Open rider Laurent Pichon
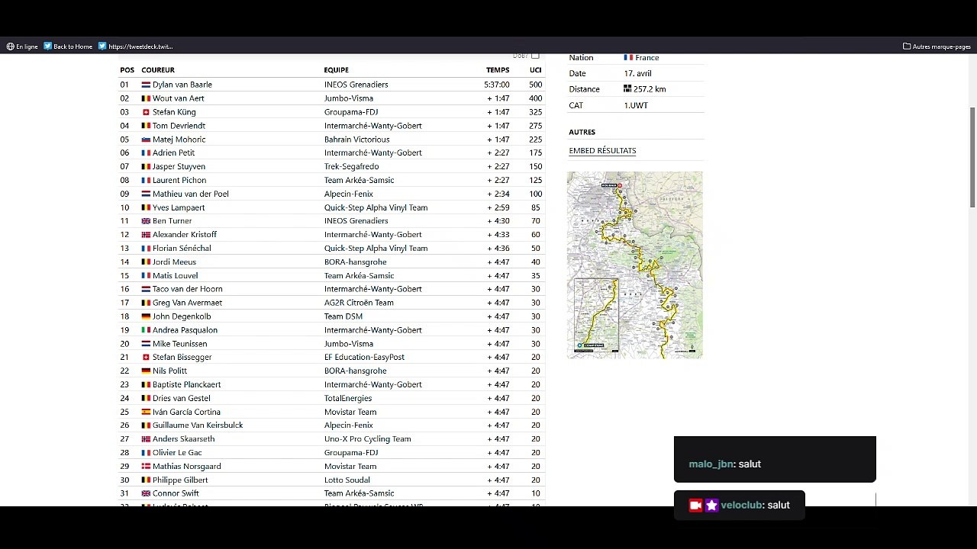The height and width of the screenshot is (549, 977). coord(179,180)
